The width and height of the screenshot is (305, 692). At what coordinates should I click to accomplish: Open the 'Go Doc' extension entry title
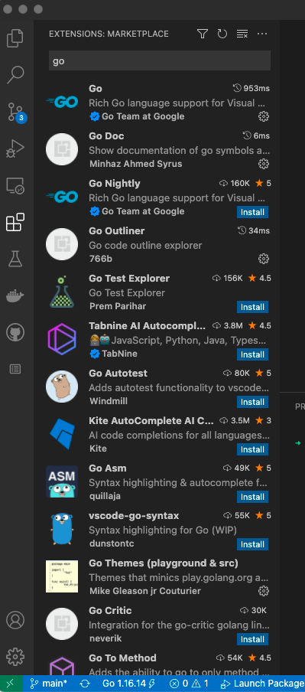point(106,136)
